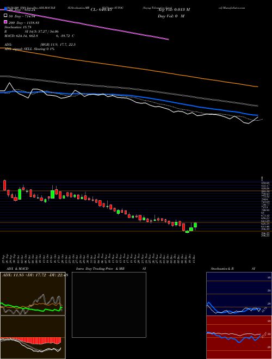272x359 pixels.
Task: Click the 'ADX signal: SELL Slowing' text
Action: [26, 49]
